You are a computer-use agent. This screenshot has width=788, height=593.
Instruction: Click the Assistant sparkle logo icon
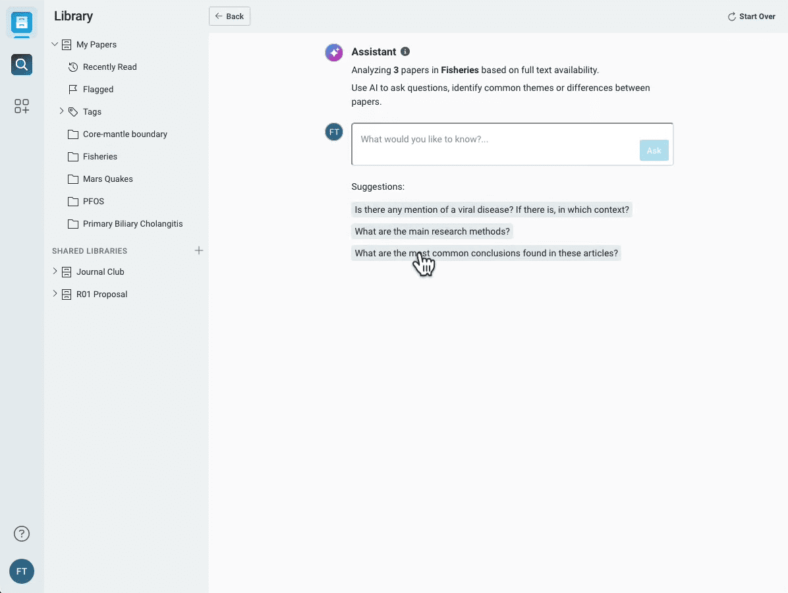334,53
